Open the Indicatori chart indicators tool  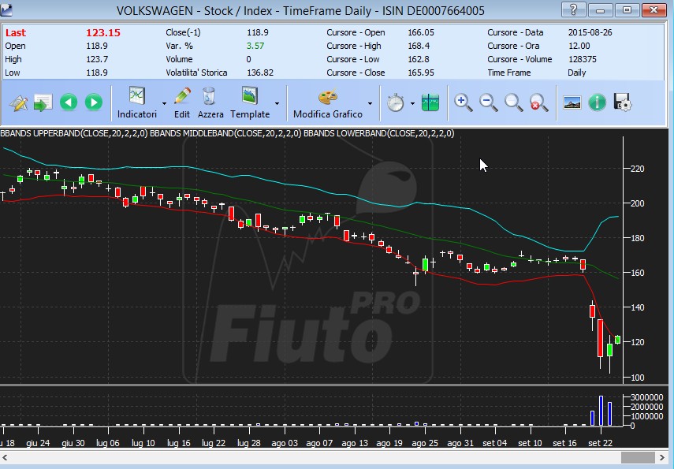pos(137,102)
